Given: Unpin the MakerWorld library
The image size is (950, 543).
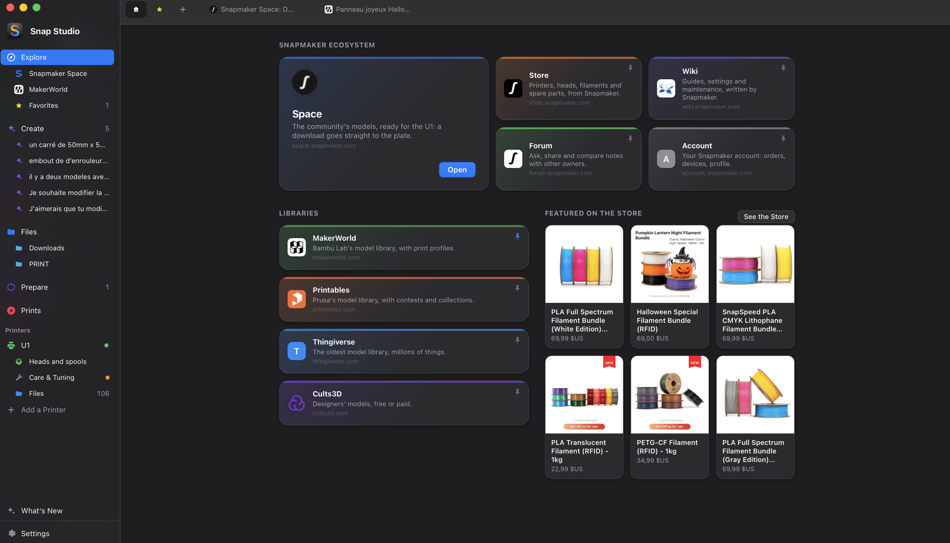Looking at the screenshot, I should (x=517, y=236).
